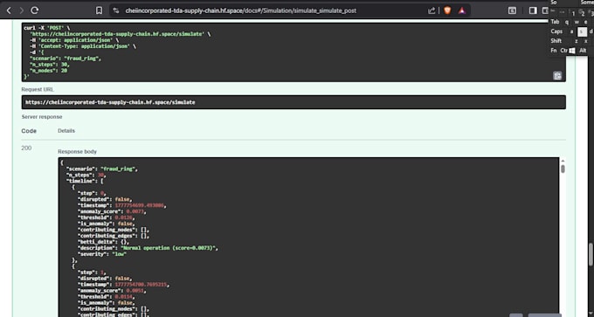Screen dimensions: 594x317
Task: Click the 1 key on keyboard
Action: (574, 13)
